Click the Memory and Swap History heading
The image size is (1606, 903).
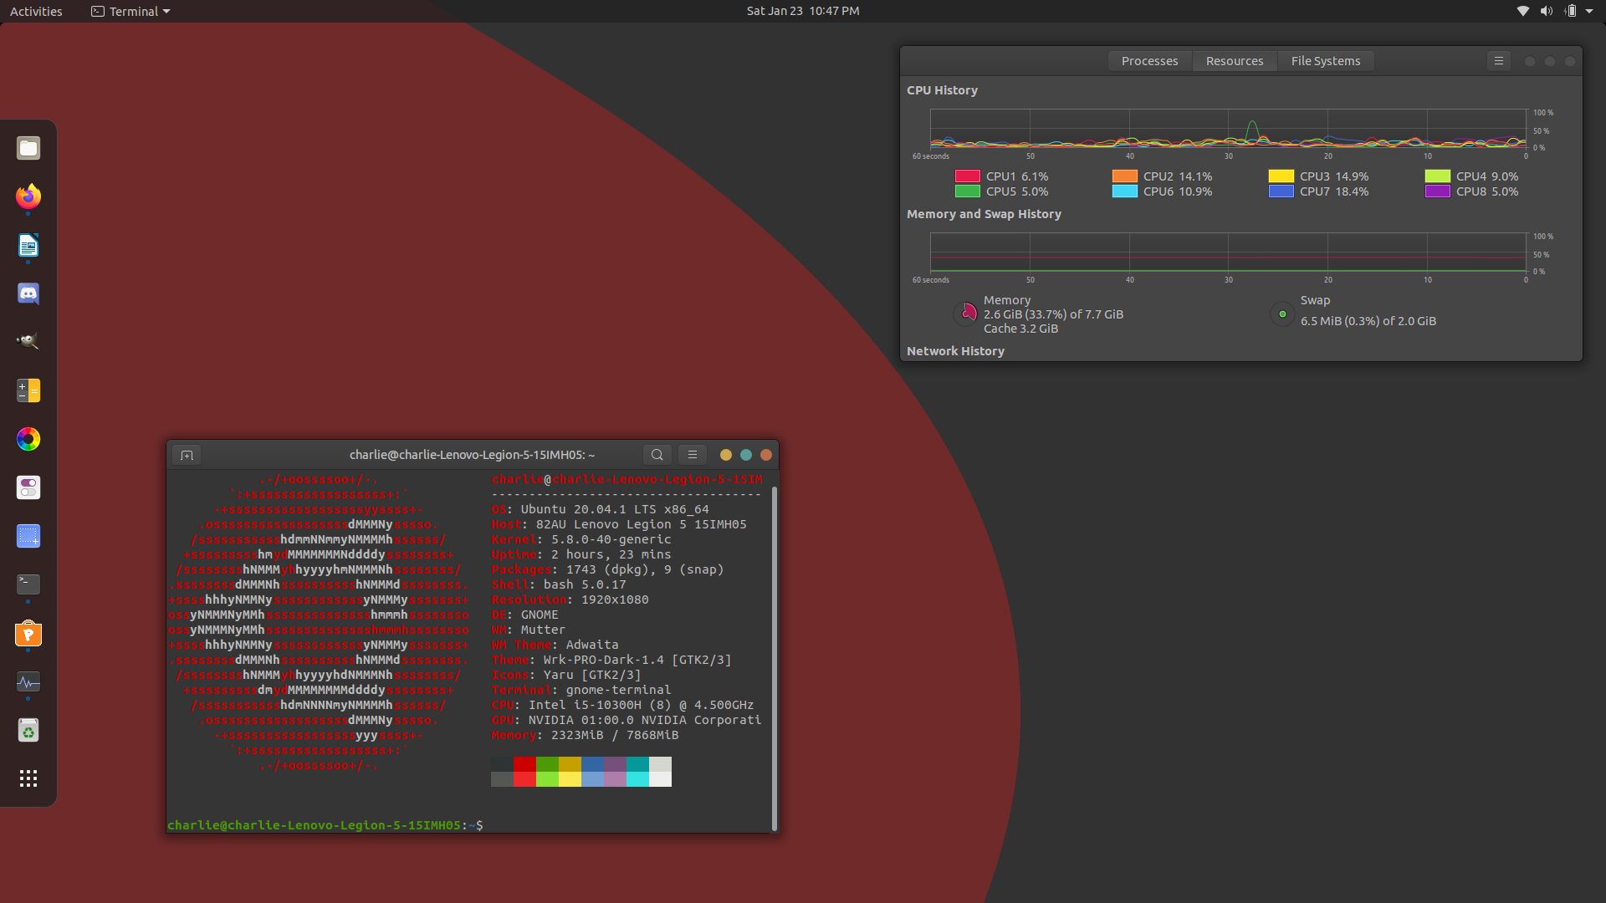[984, 214]
